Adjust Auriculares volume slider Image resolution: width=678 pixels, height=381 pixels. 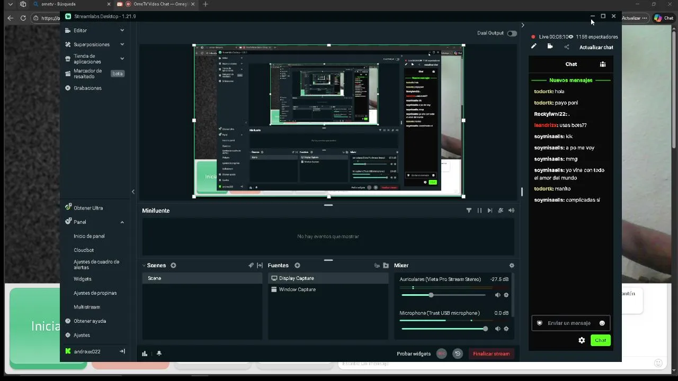click(443, 295)
